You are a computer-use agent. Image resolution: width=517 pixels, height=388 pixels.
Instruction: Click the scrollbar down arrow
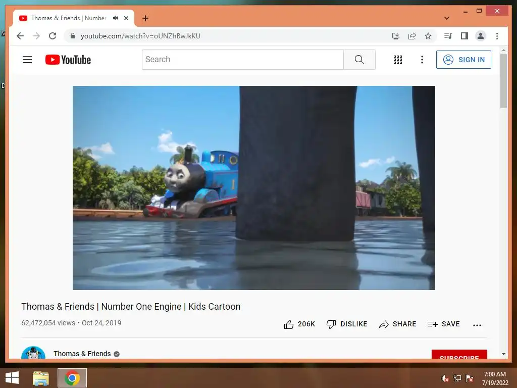coord(503,354)
